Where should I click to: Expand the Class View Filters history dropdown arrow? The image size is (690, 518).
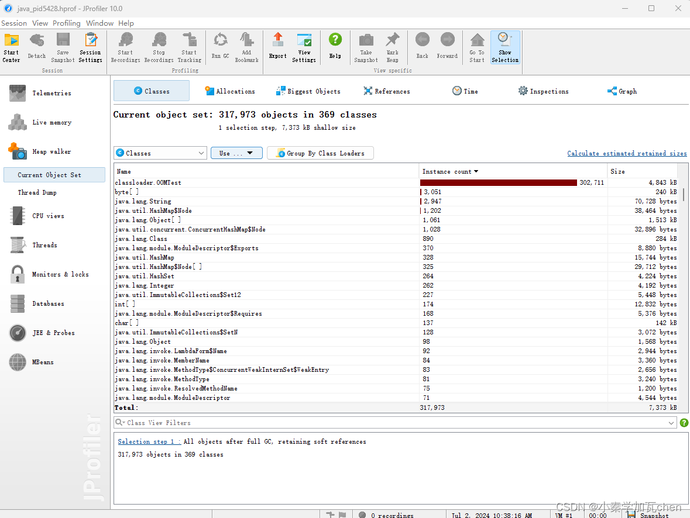671,423
